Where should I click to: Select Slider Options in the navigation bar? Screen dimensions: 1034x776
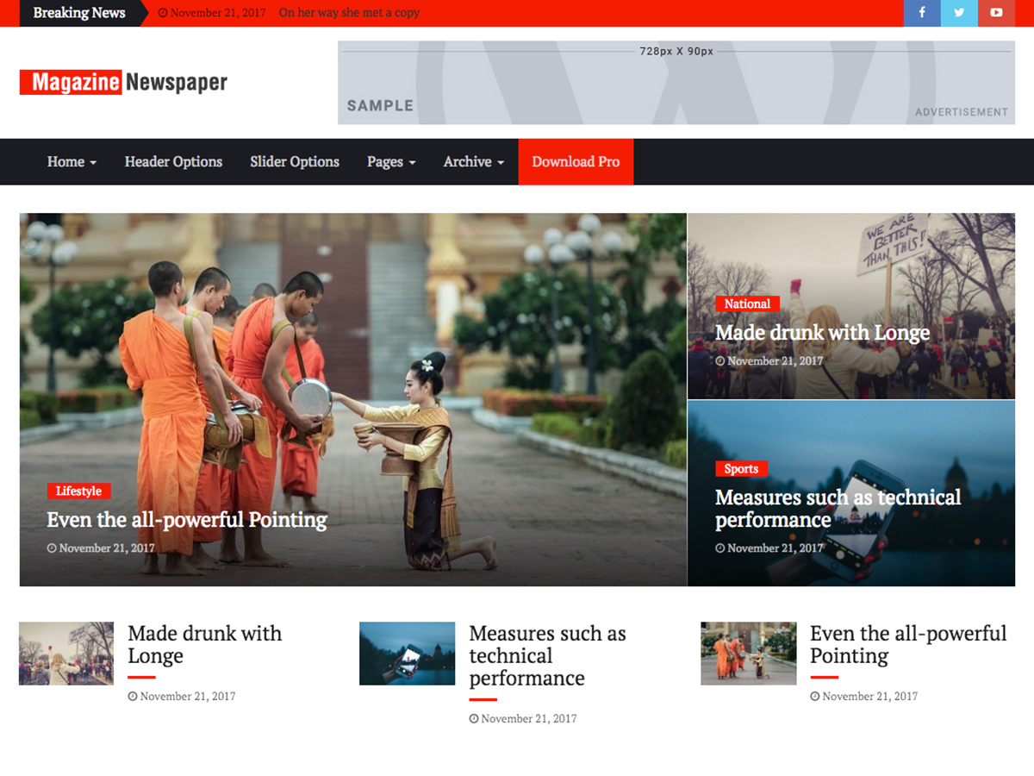point(295,161)
